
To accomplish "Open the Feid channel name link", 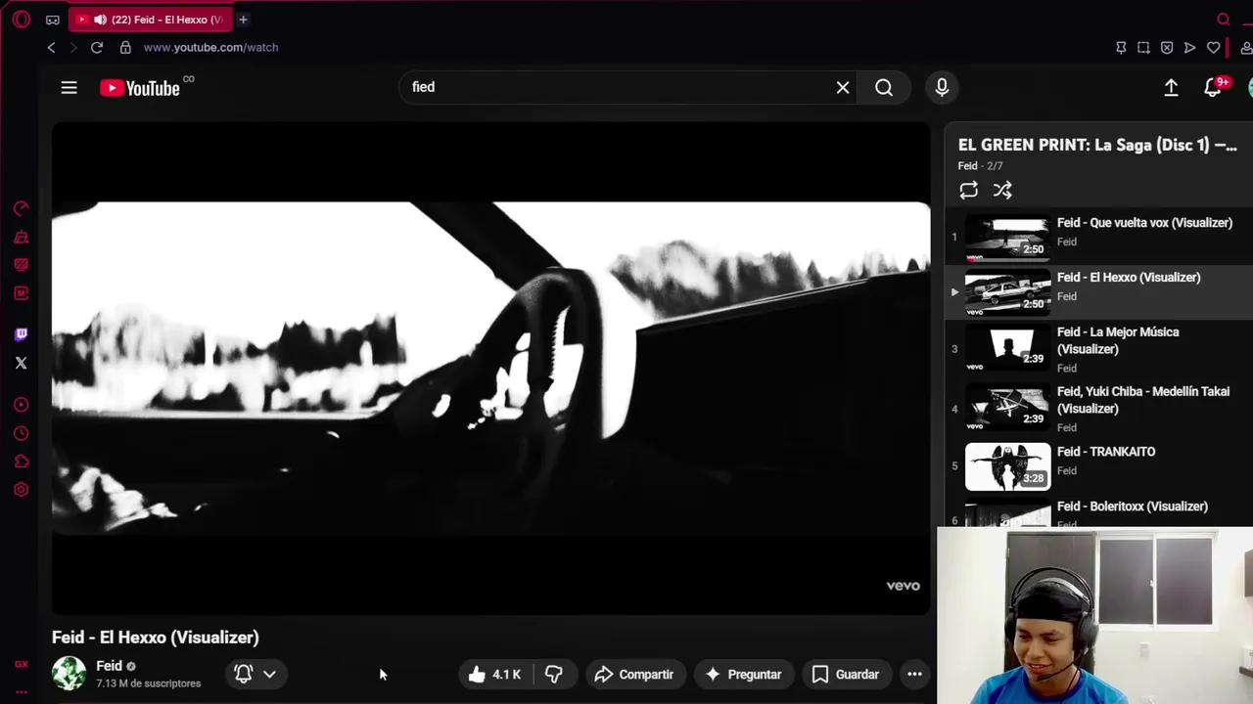I will point(109,666).
